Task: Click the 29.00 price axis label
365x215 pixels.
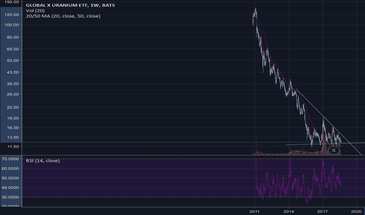Action: 13,94
